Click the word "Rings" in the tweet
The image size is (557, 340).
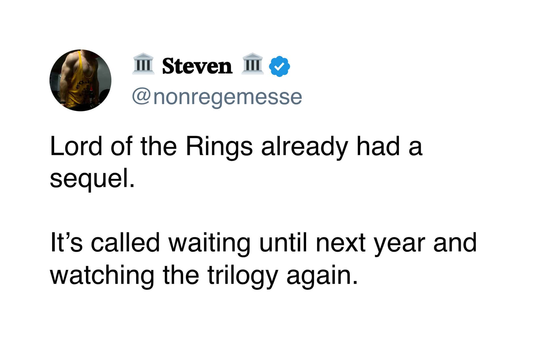(219, 147)
